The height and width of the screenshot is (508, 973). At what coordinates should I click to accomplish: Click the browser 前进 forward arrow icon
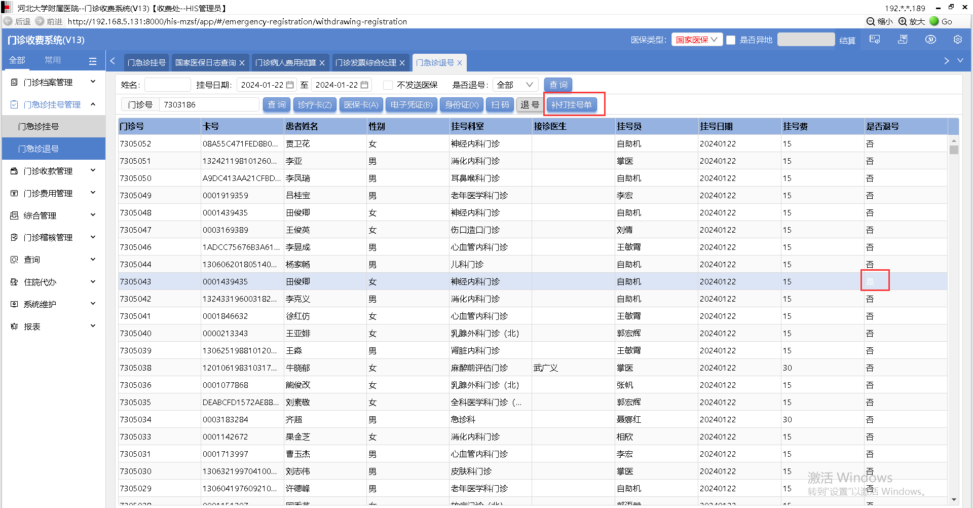click(40, 21)
